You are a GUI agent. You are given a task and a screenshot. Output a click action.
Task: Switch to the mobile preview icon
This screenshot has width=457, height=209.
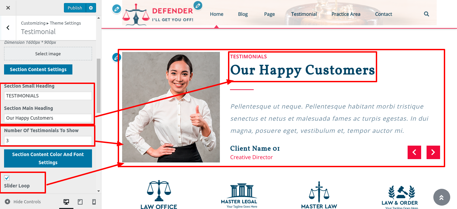point(94,202)
